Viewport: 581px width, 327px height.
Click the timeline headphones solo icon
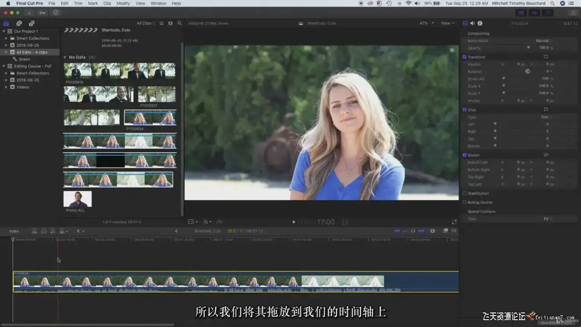pos(413,231)
